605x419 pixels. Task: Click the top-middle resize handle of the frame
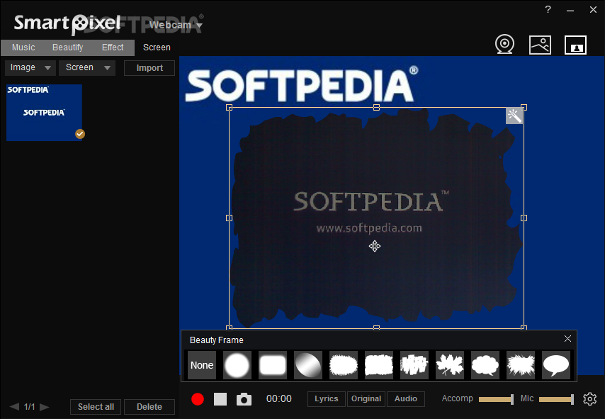click(x=377, y=107)
